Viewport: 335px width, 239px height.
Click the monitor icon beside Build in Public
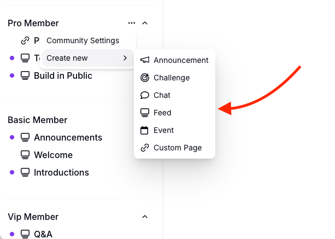[25, 75]
